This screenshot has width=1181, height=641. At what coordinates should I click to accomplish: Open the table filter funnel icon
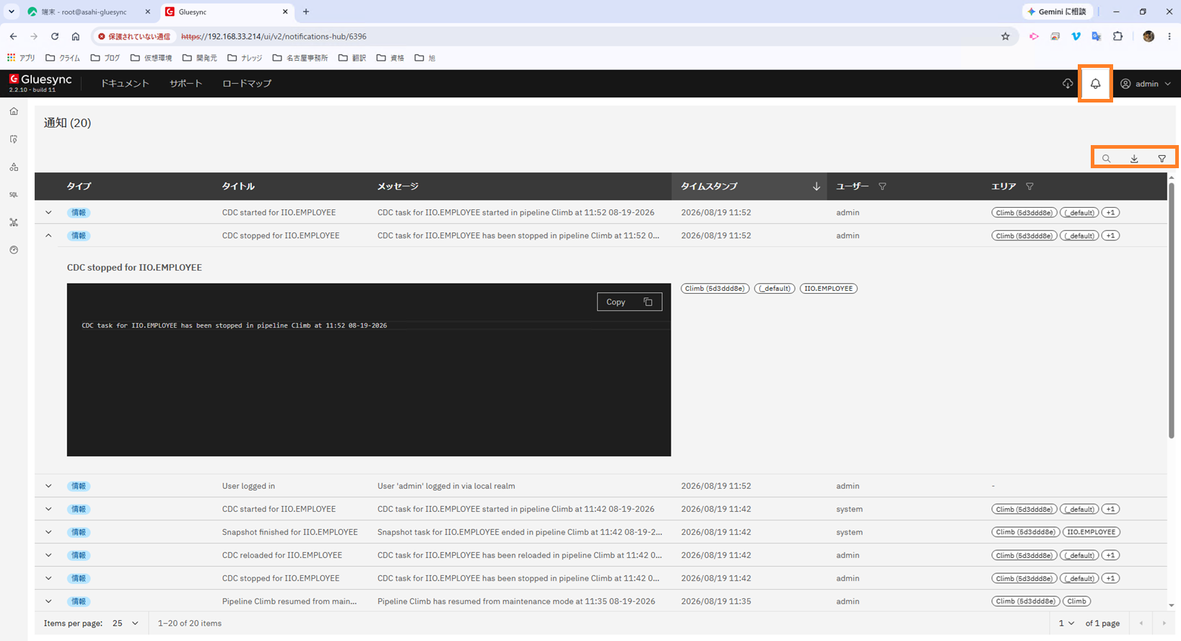[1162, 159]
